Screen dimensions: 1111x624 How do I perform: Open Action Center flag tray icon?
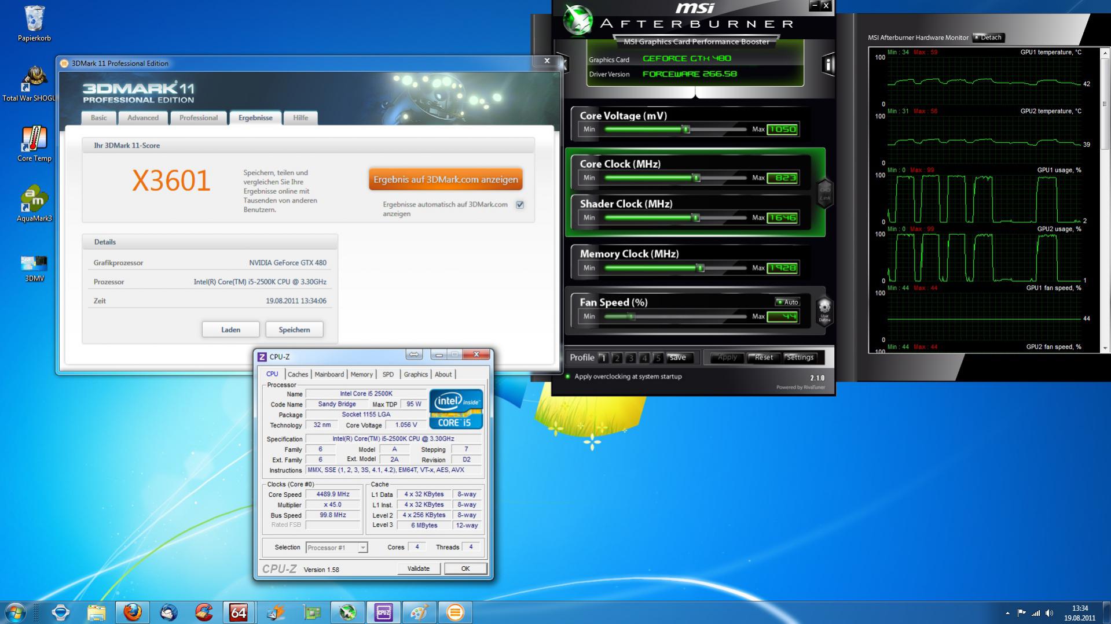(1021, 613)
